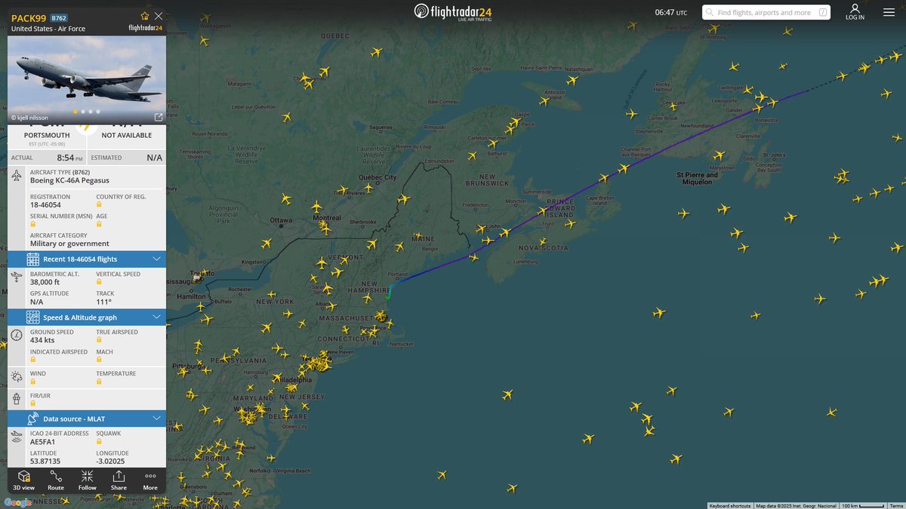Expand the Speed & Altitude graph chevron
This screenshot has width=906, height=509.
[156, 317]
